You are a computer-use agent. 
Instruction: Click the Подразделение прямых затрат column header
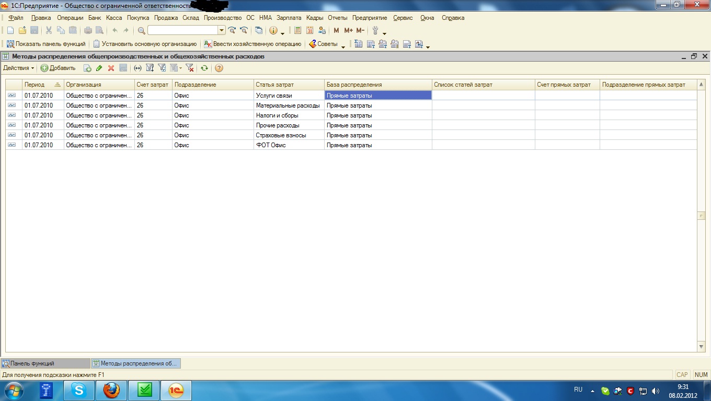coord(648,85)
